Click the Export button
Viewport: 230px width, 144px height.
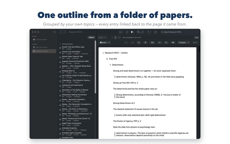(182, 43)
